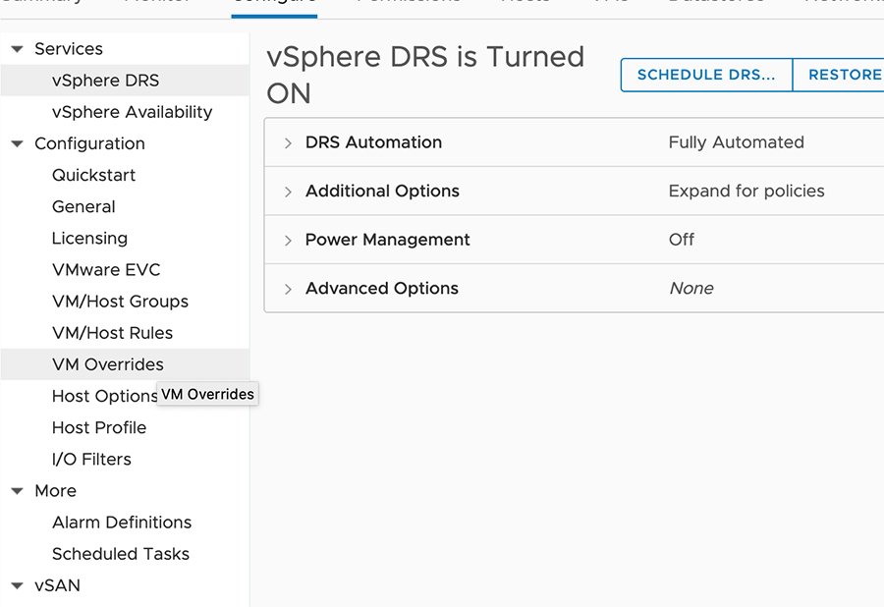Switch to the Configure tab

point(274,3)
